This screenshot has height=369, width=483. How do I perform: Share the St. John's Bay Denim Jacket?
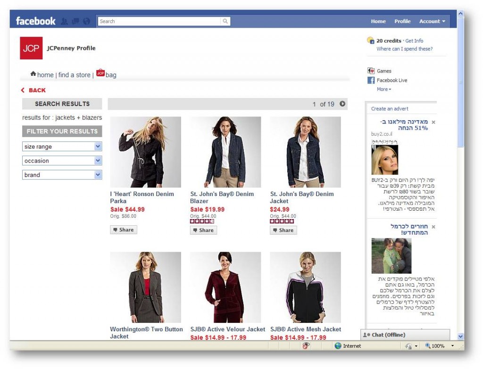(283, 230)
